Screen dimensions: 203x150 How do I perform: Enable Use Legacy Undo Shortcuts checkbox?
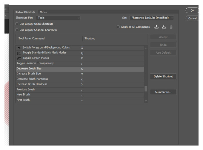coord(17,24)
